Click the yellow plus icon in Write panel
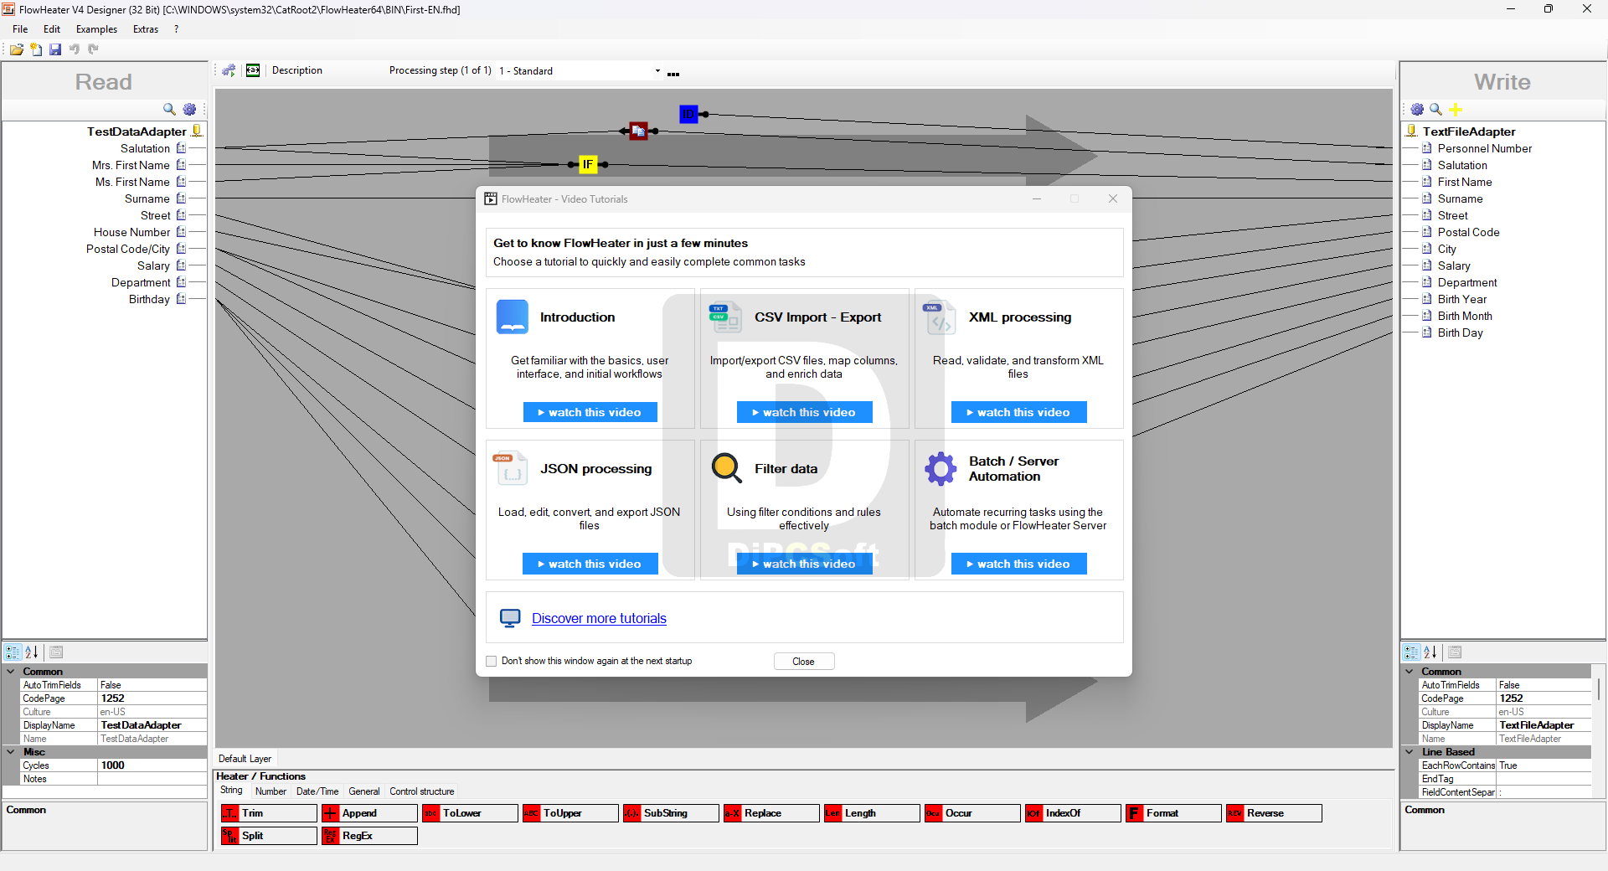Image resolution: width=1608 pixels, height=871 pixels. tap(1456, 110)
